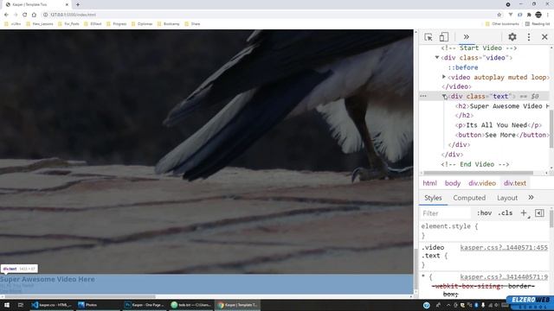554x311 pixels.
Task: Open the Bootcamp bookmark folder
Action: [169, 24]
